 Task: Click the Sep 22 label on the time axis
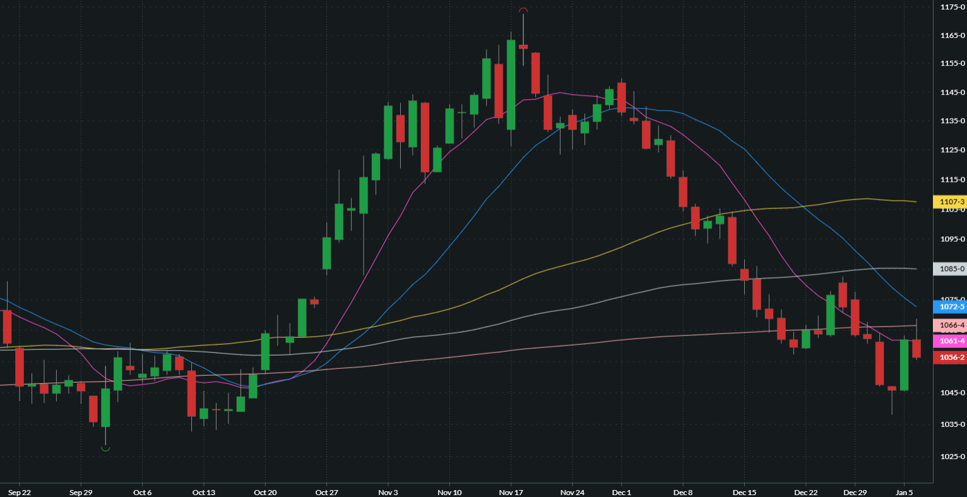19,492
